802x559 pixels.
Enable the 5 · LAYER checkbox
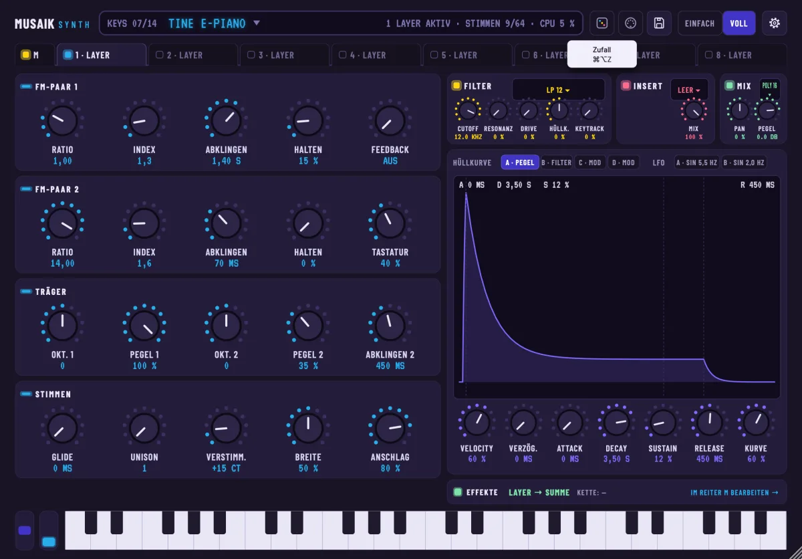(x=434, y=55)
